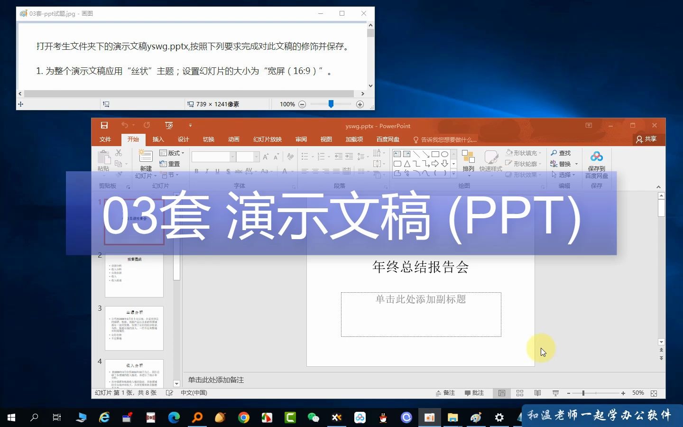Open the Find (查找) function
Viewport: 683px width, 427px height.
pos(562,153)
